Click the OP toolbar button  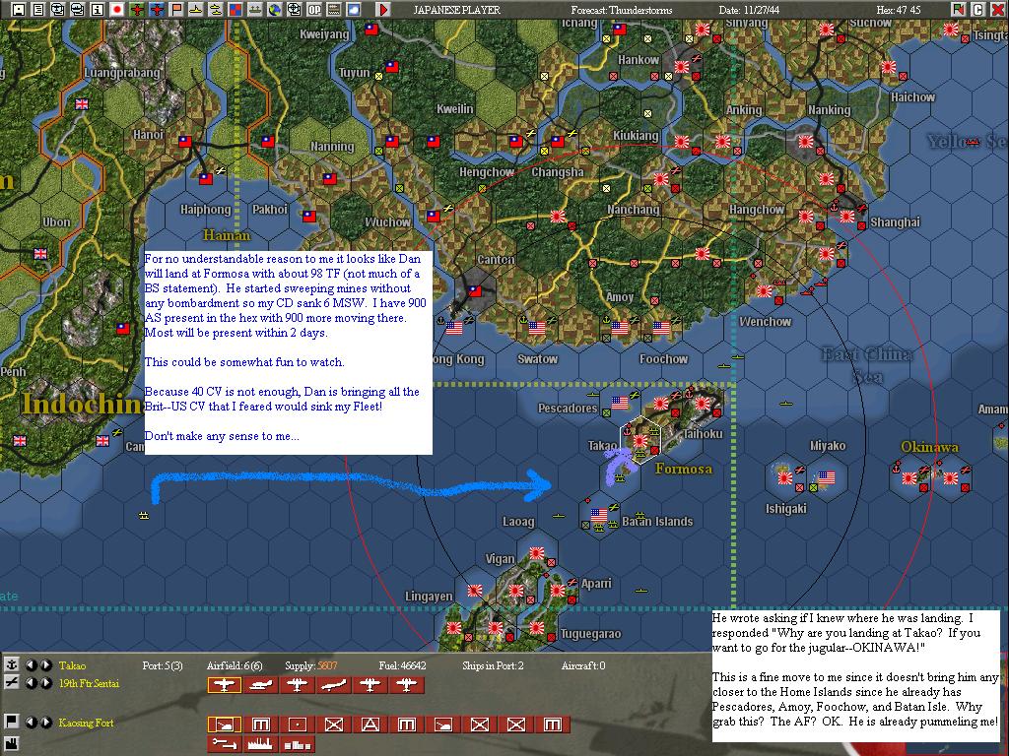314,10
